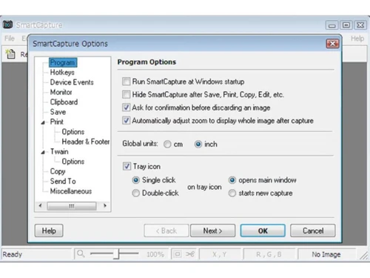Choose Double-click radio option
The width and height of the screenshot is (370, 278).
tap(135, 193)
